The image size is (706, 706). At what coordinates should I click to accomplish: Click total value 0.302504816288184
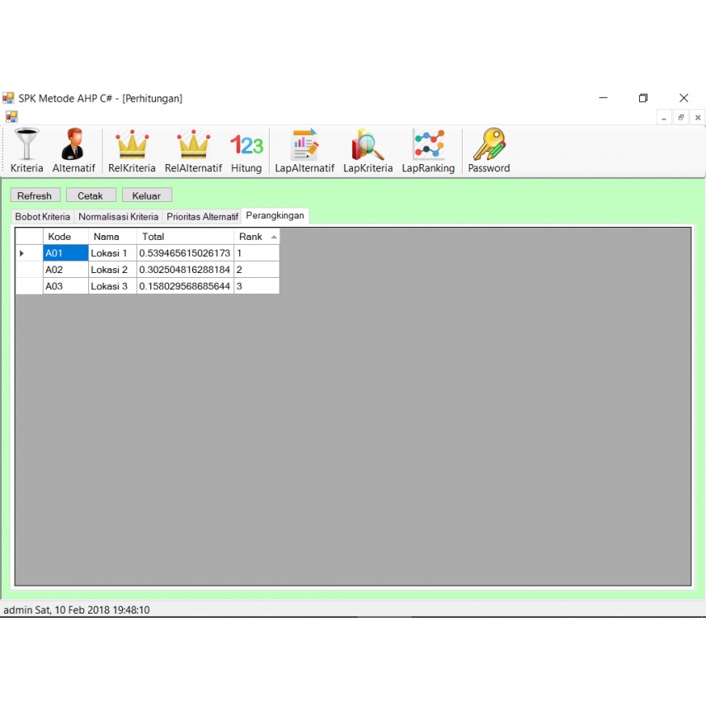tap(185, 270)
